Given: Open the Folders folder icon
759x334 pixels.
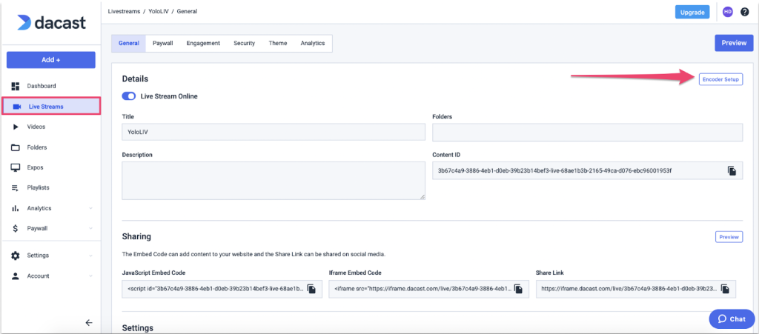Looking at the screenshot, I should point(16,147).
